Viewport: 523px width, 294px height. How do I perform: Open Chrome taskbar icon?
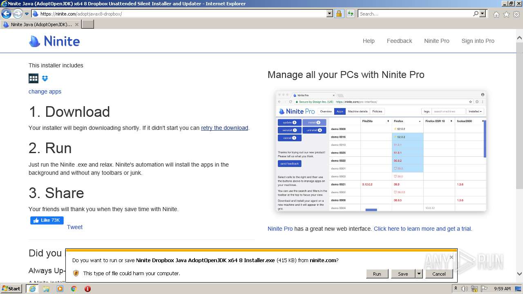74,289
